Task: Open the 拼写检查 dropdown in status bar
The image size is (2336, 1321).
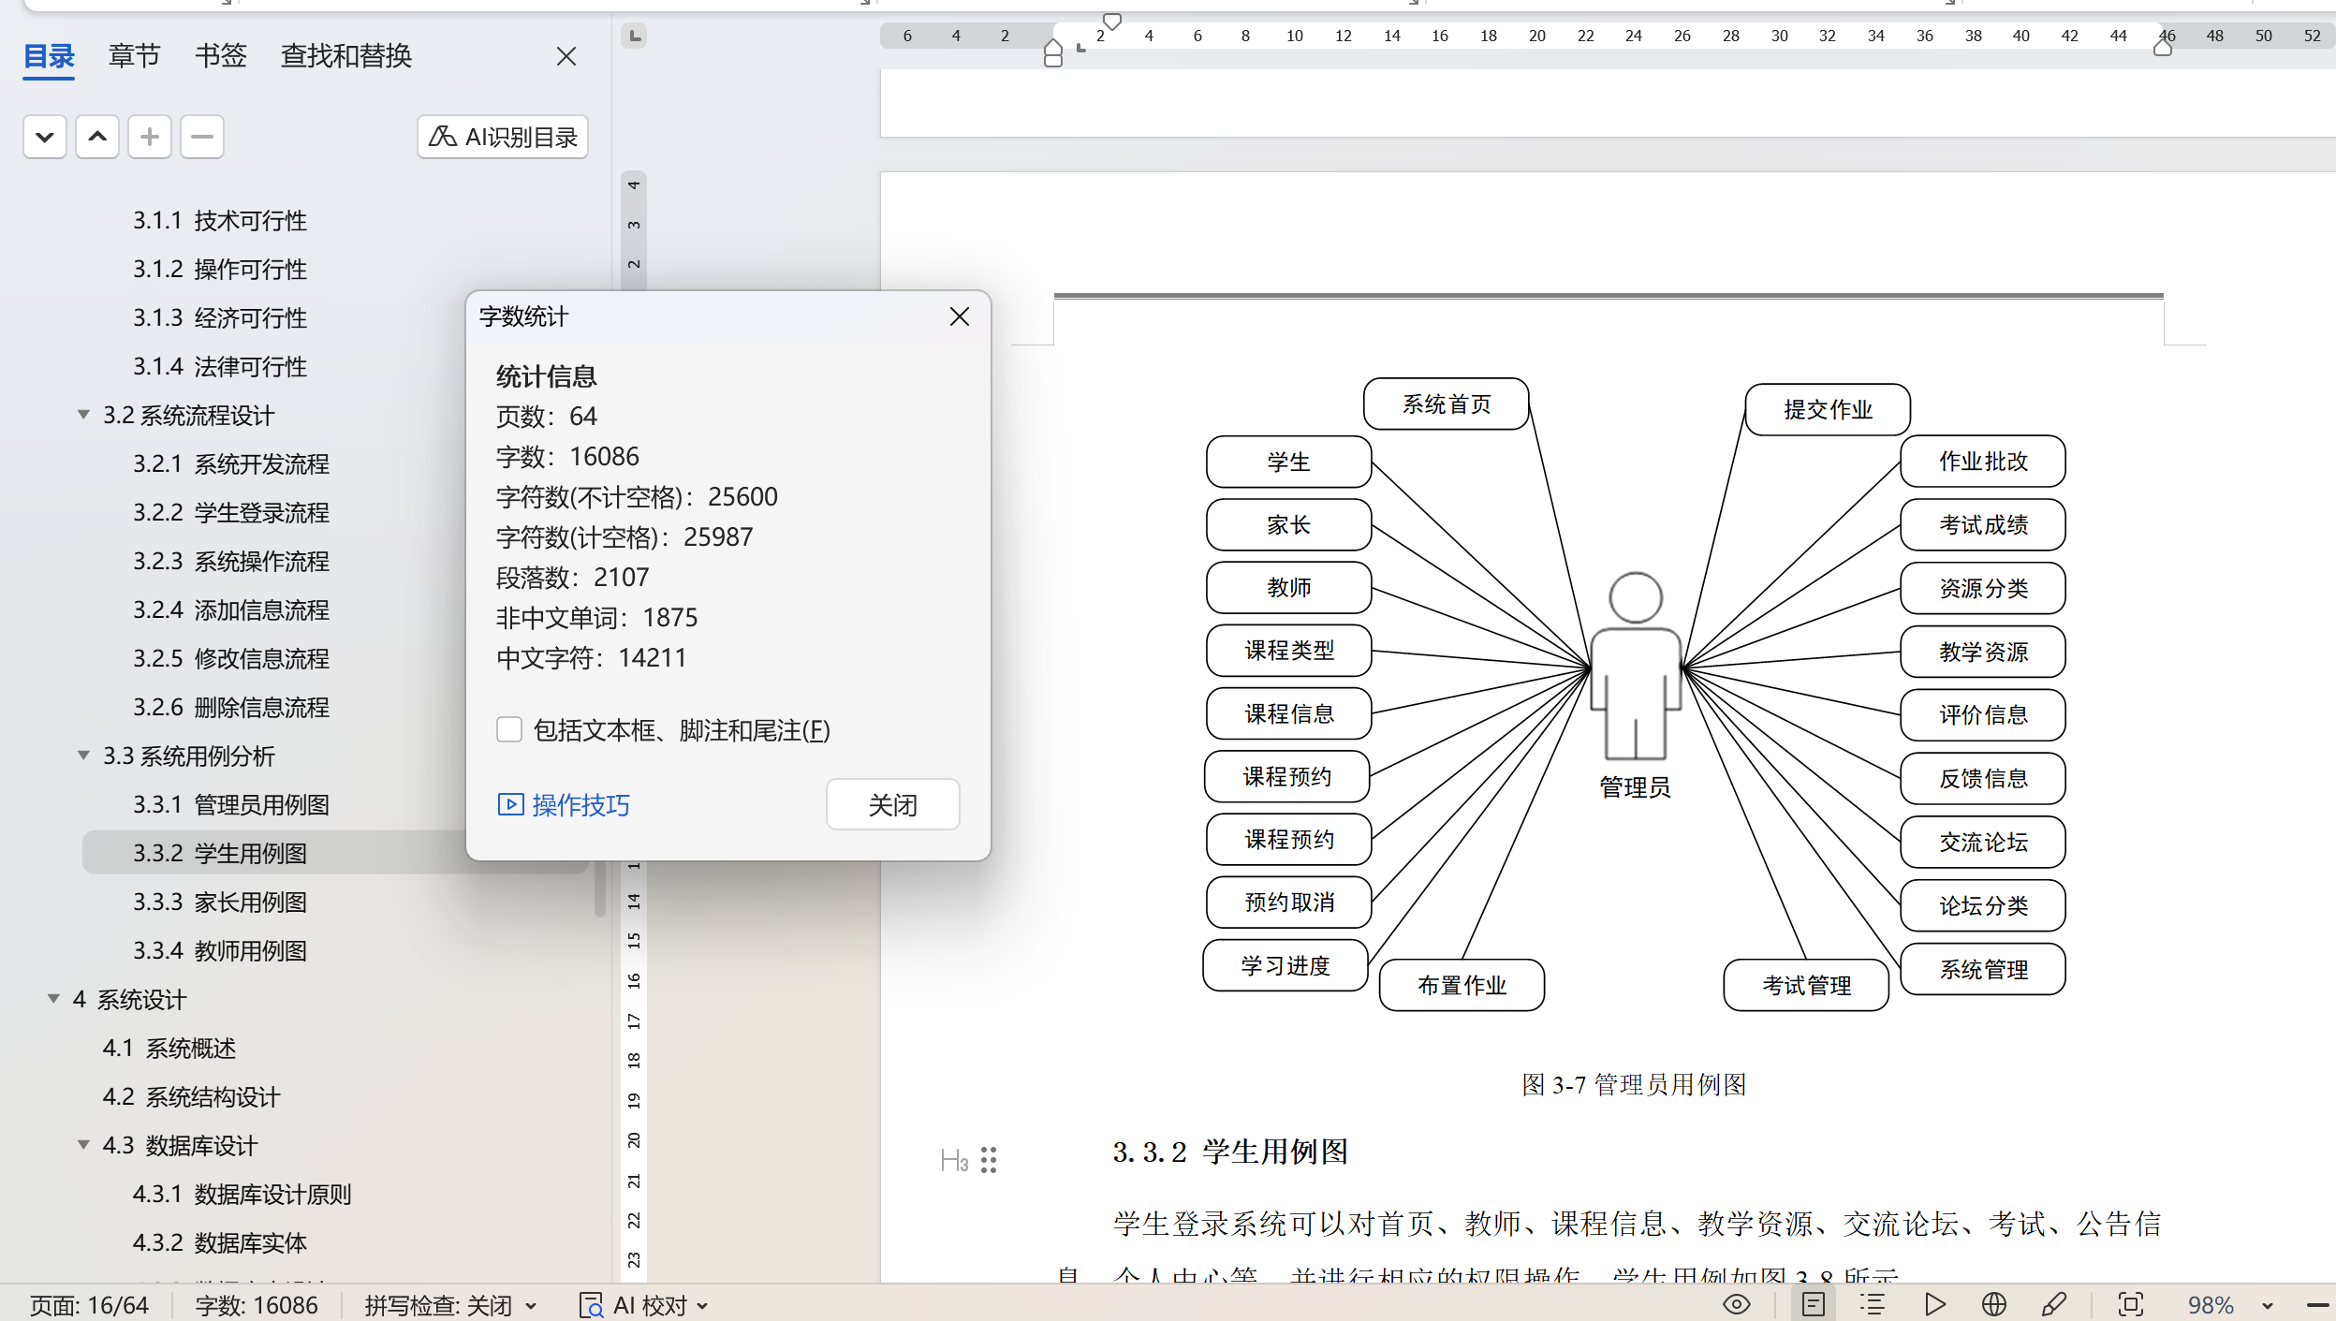Action: [531, 1305]
